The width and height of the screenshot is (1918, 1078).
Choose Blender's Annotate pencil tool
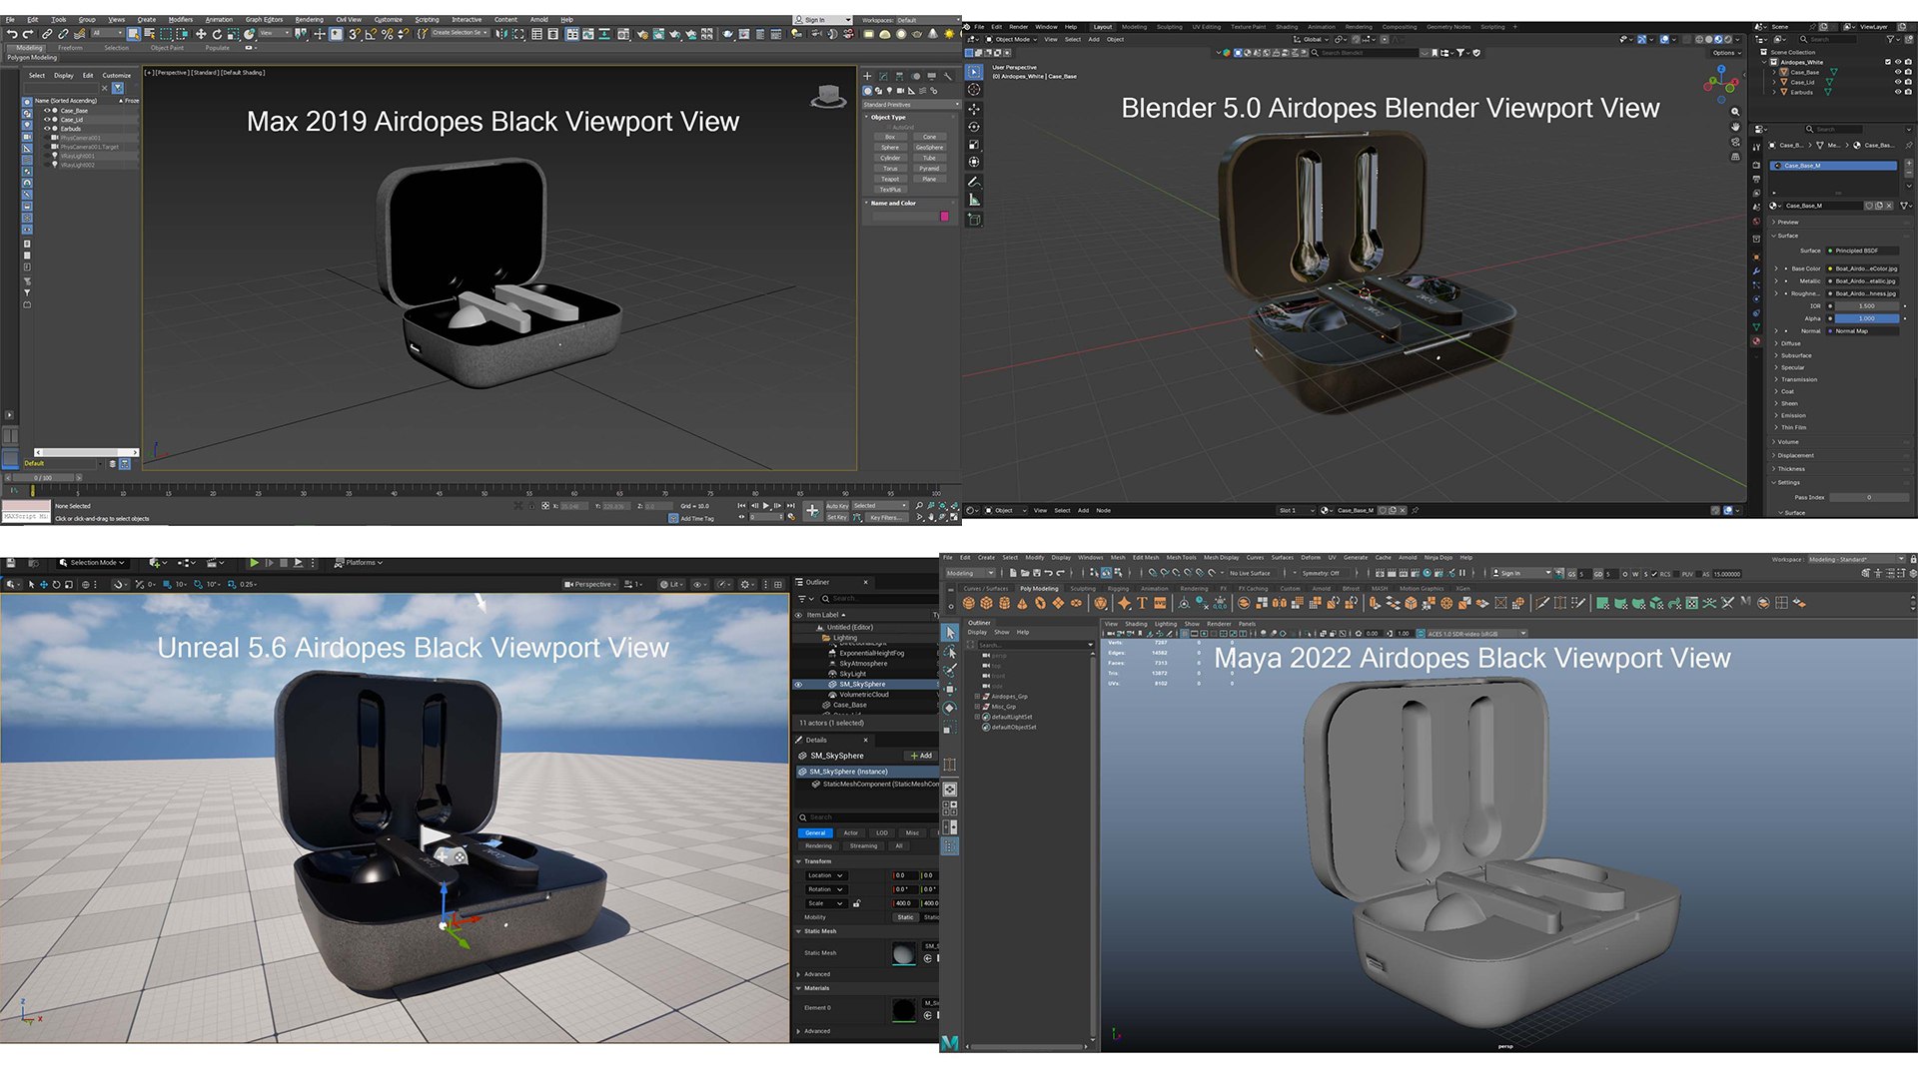point(974,182)
